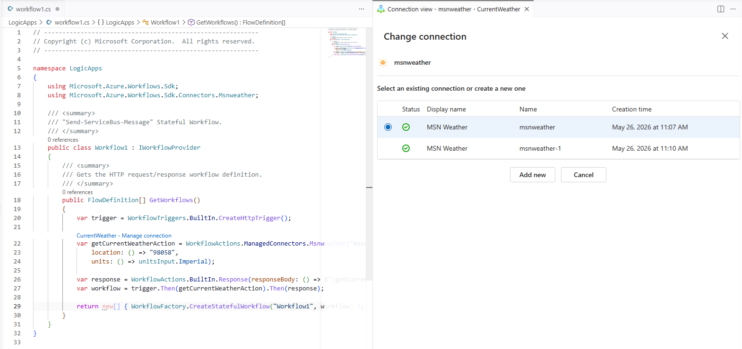Click unsaved dot on workflow1.cs tab
The width and height of the screenshot is (742, 349).
(58, 9)
